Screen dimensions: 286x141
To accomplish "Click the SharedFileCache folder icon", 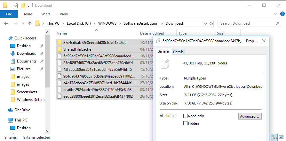I will click(59, 49).
